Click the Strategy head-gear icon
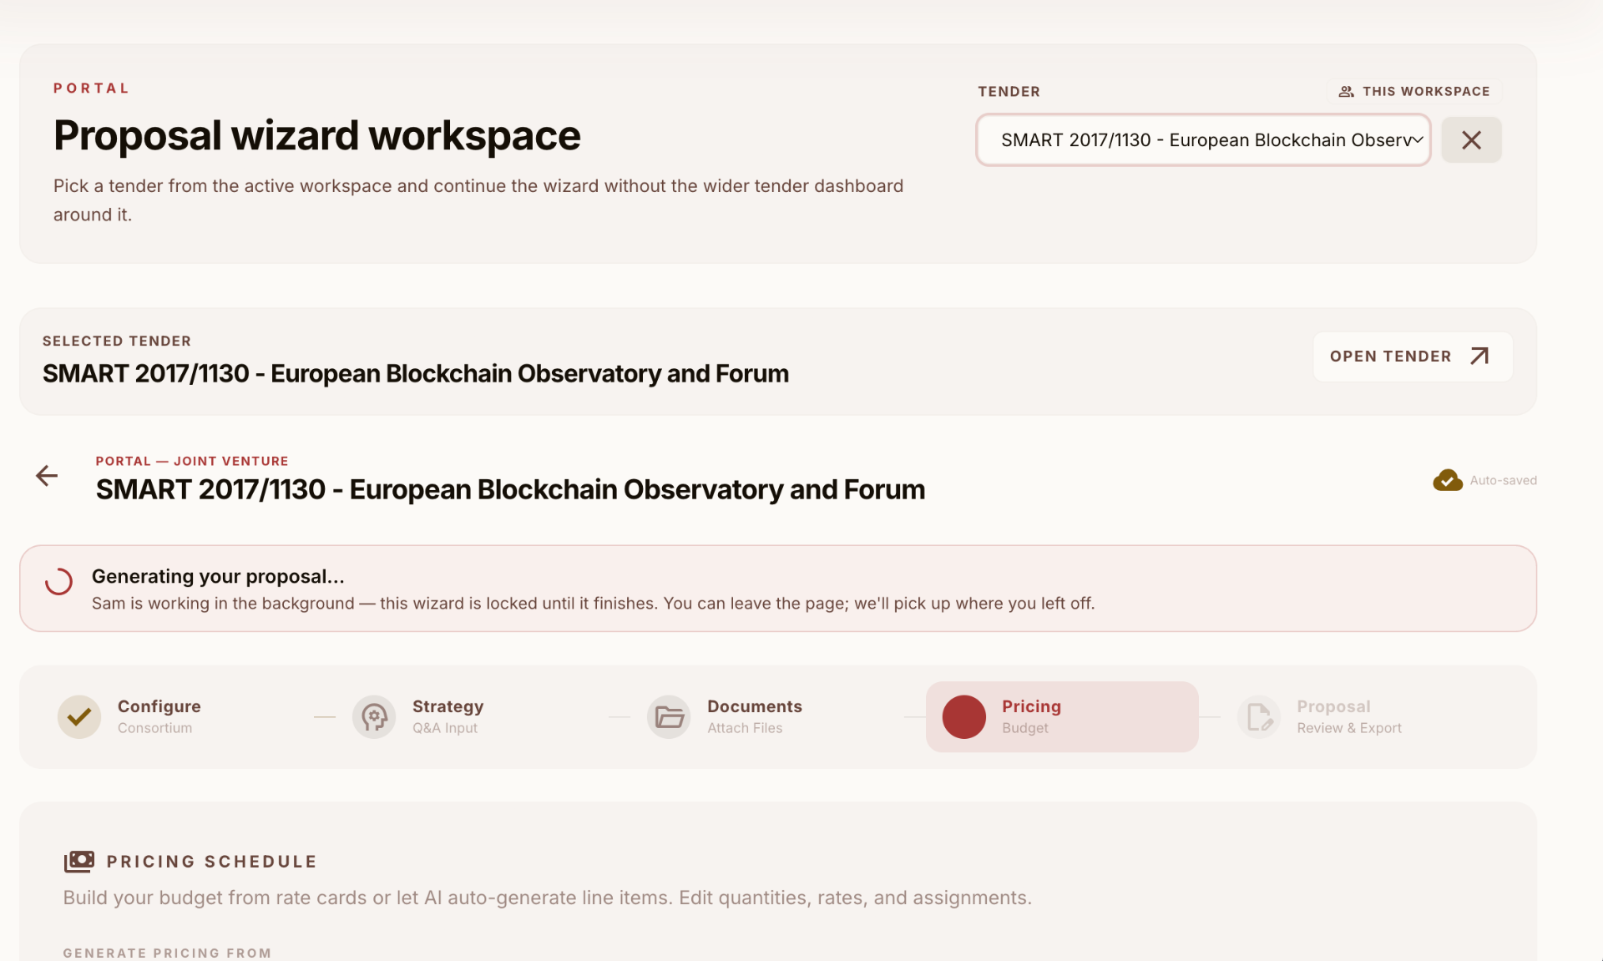 (x=374, y=716)
